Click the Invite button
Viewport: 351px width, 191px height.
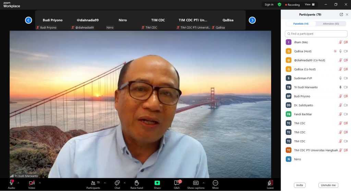tap(300, 185)
